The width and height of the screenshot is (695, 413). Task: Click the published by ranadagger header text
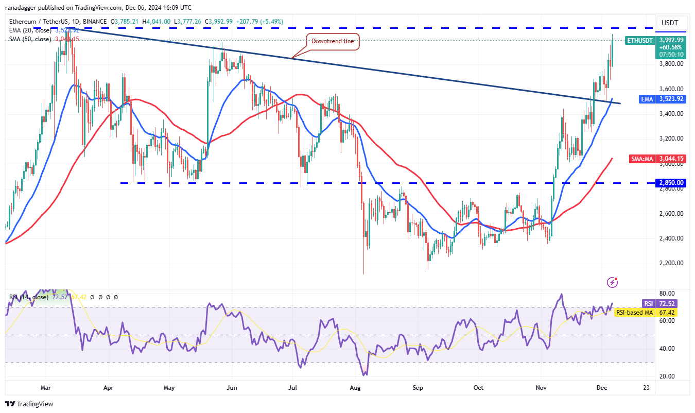[x=99, y=8]
